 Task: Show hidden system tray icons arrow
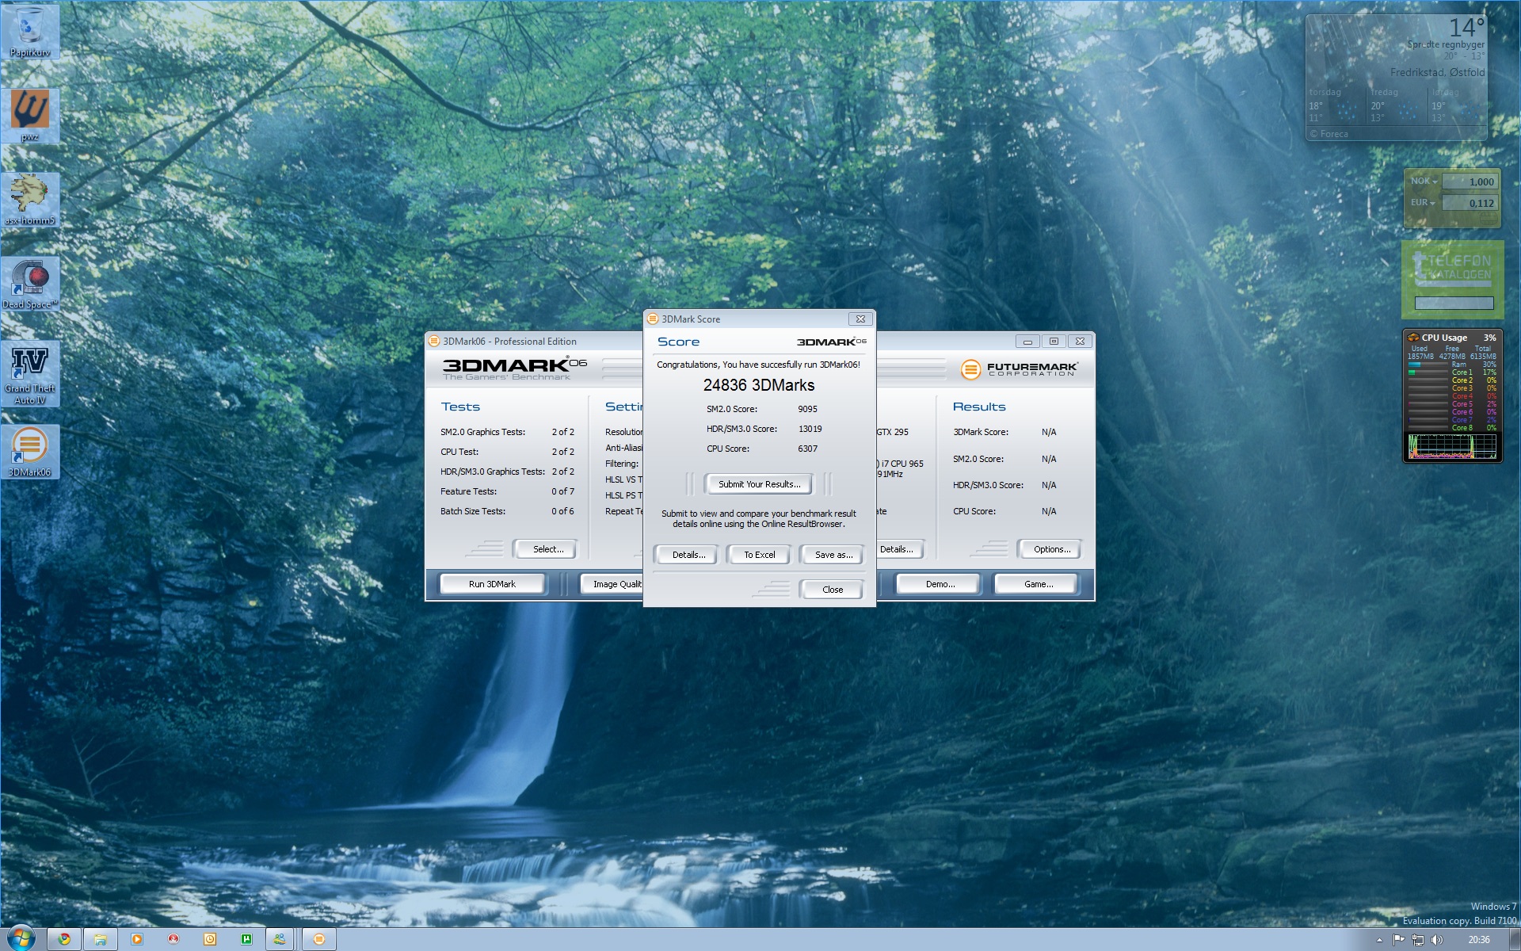click(1379, 940)
